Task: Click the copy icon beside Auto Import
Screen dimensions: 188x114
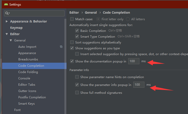Action: pyautogui.click(x=61, y=47)
